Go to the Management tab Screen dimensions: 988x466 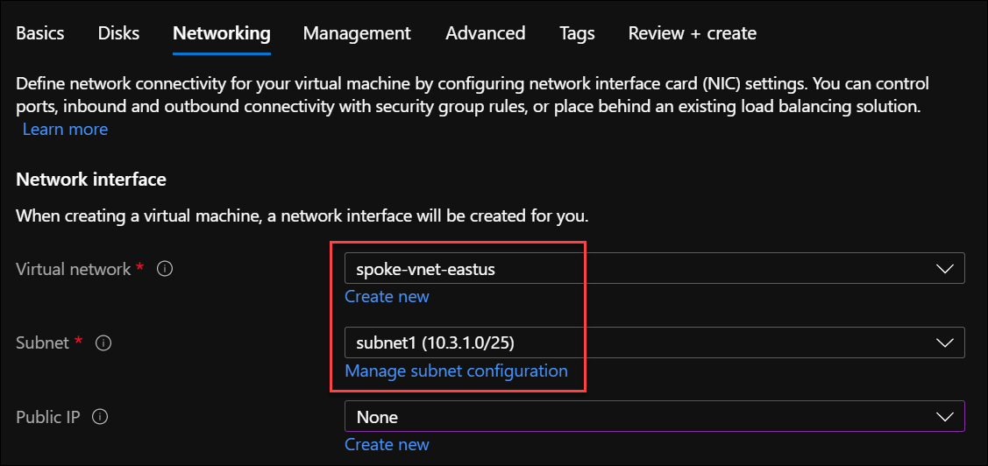(357, 33)
